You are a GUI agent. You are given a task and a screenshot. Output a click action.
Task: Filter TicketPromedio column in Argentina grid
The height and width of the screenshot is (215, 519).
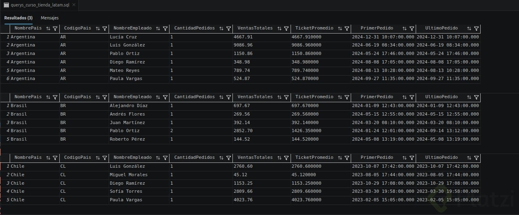pyautogui.click(x=347, y=29)
